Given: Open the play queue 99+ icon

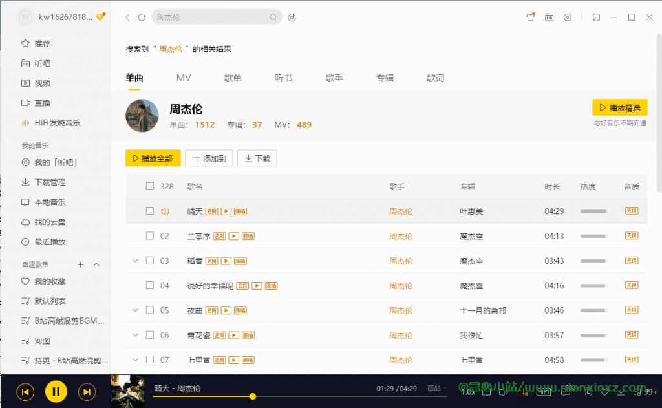Looking at the screenshot, I should [x=646, y=392].
